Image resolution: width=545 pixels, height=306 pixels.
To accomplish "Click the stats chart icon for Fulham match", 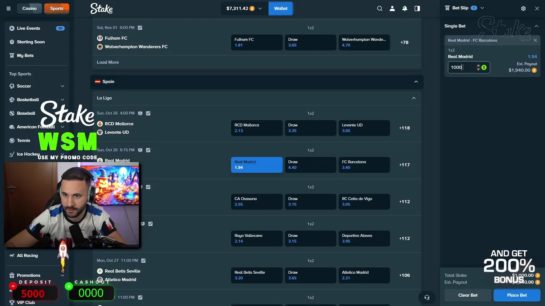I will point(140,28).
